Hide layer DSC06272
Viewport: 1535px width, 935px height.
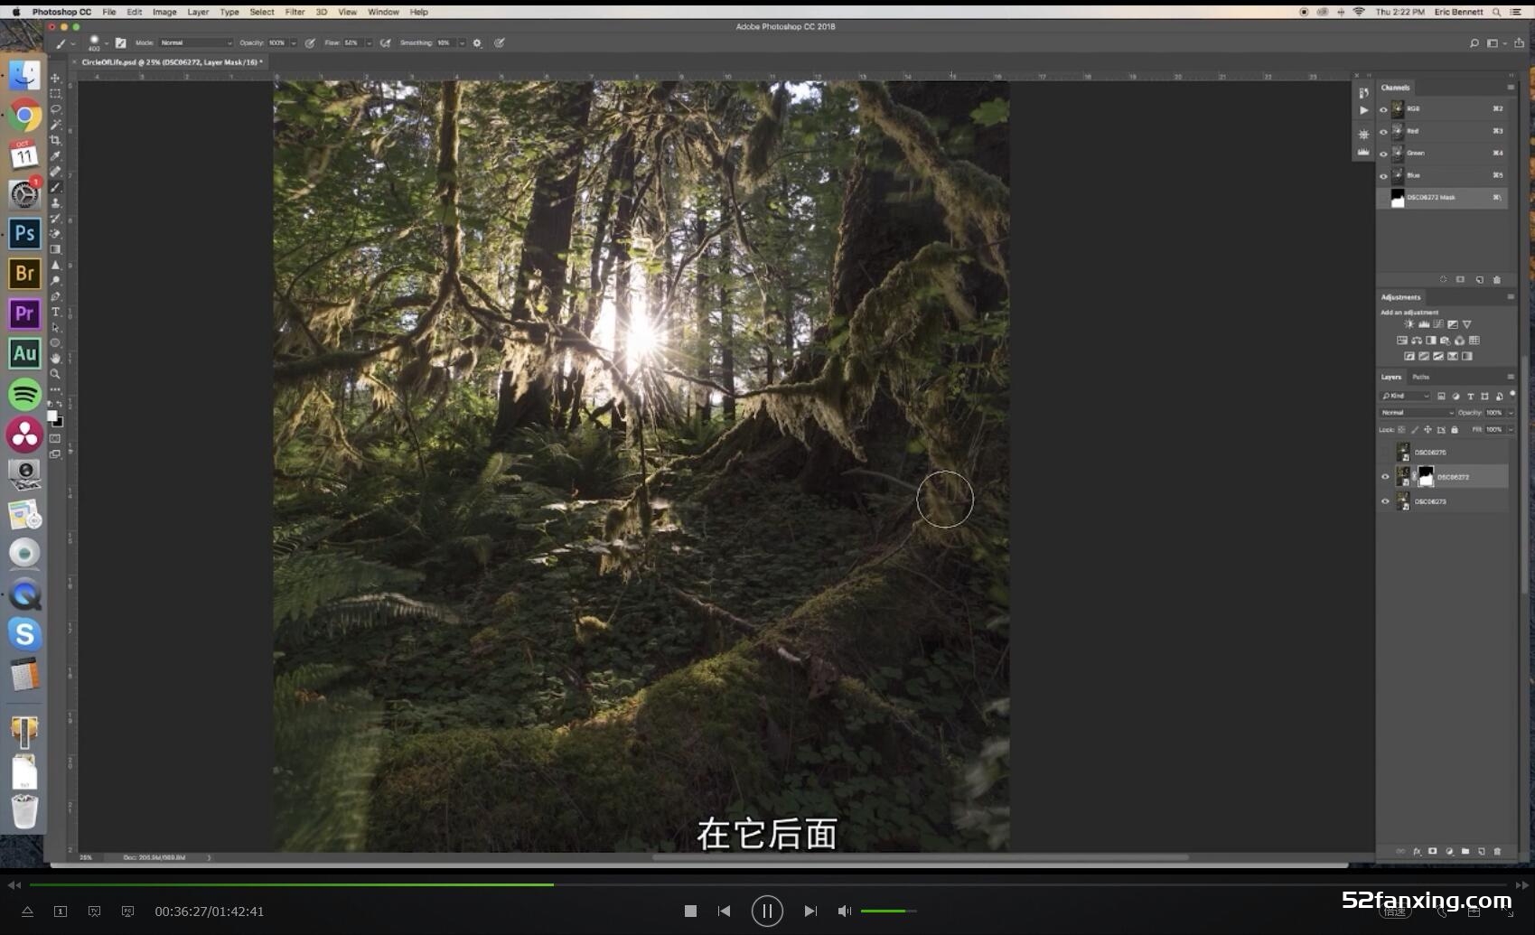(1385, 476)
